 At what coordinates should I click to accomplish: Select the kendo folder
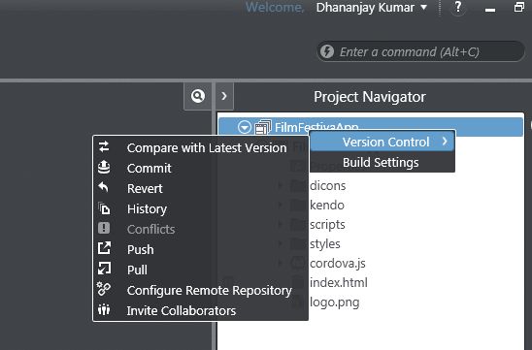pyautogui.click(x=327, y=205)
